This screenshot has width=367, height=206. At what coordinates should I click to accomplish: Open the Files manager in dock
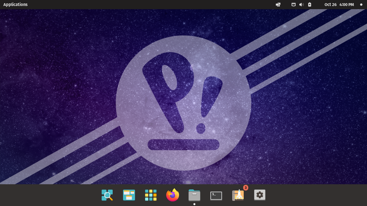[x=194, y=195]
